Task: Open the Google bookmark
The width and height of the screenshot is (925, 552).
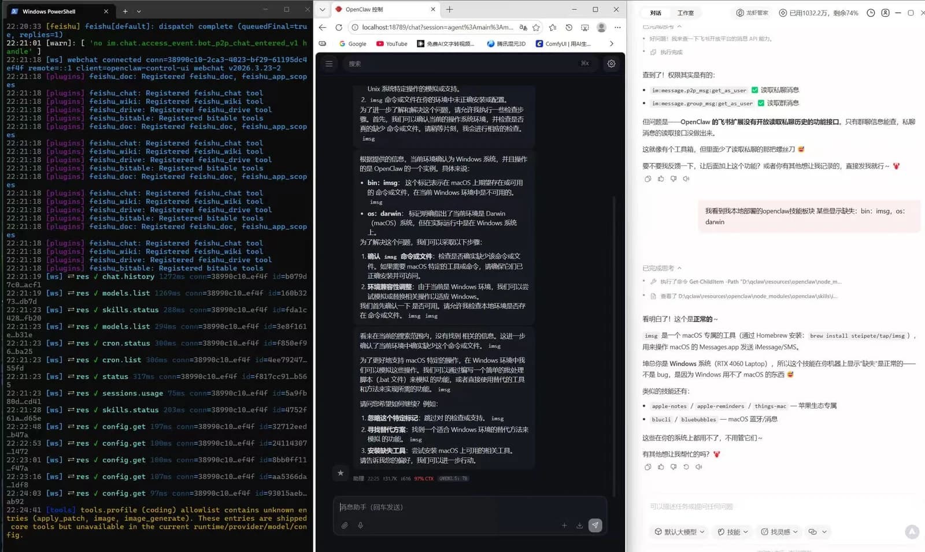Action: 353,43
